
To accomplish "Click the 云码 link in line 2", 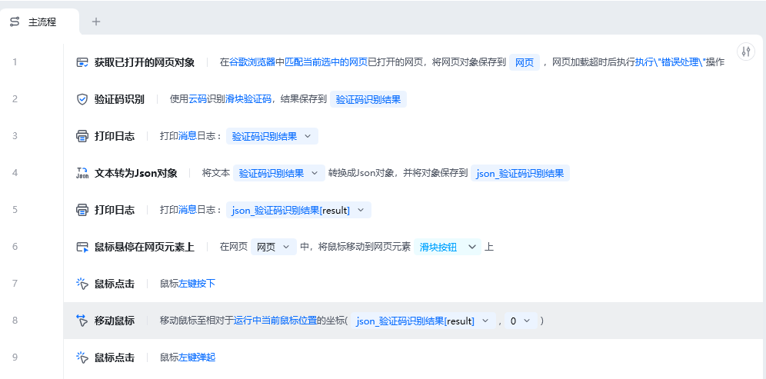I will click(198, 100).
